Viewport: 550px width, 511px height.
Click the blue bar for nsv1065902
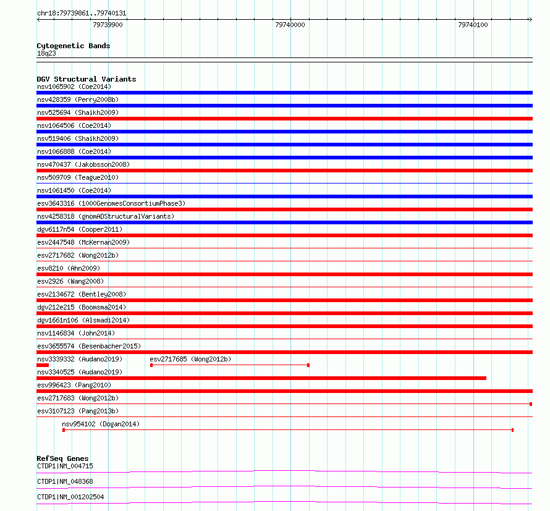point(284,93)
